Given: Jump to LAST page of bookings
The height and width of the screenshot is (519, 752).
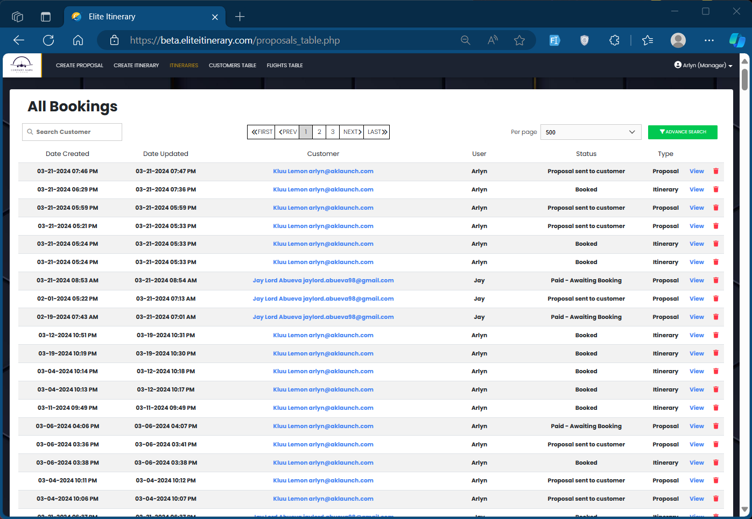Looking at the screenshot, I should pos(376,132).
